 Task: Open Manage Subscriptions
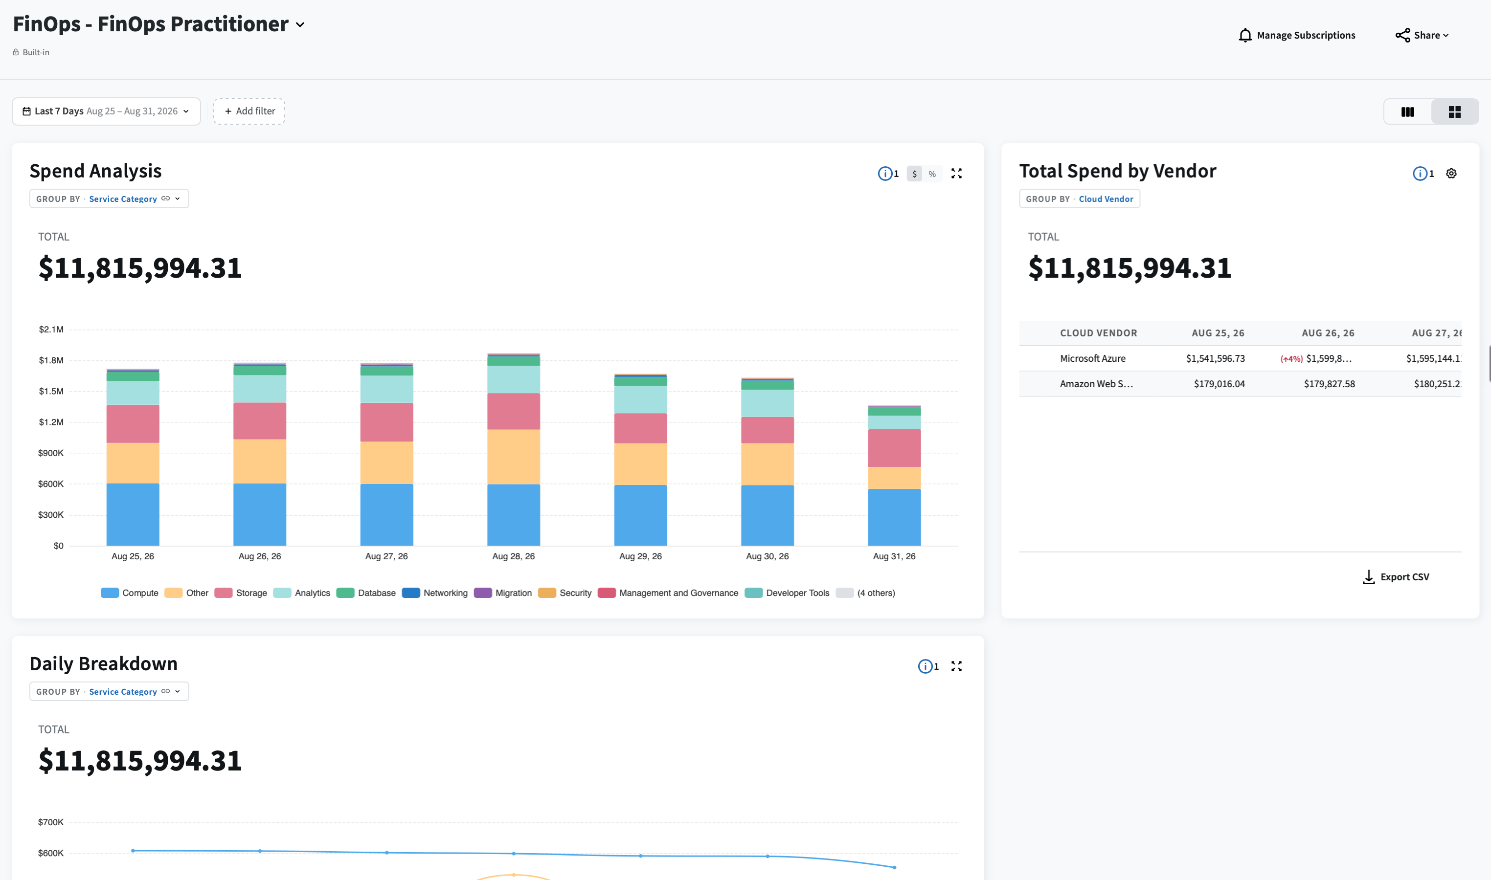(1297, 36)
